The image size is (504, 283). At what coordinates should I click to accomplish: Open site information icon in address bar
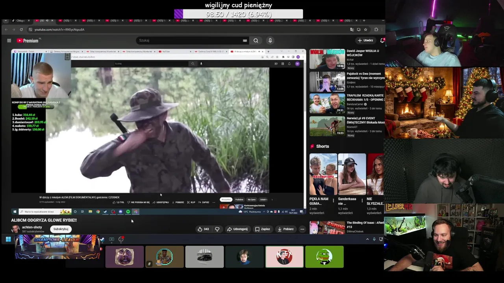[30, 29]
